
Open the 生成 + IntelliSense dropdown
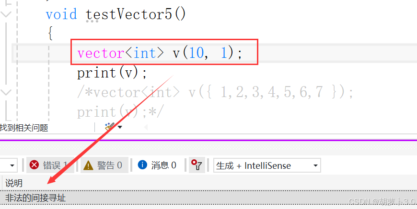click(267, 165)
